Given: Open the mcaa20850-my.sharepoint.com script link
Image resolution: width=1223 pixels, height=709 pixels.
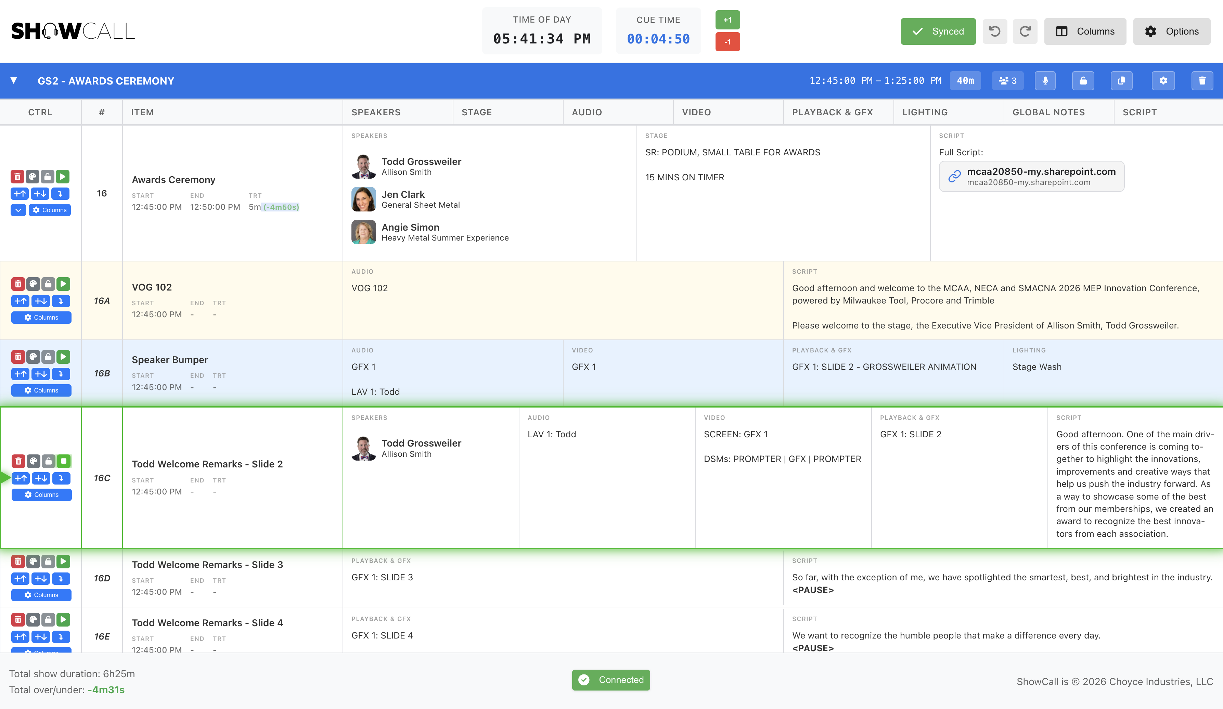Looking at the screenshot, I should click(x=1032, y=176).
